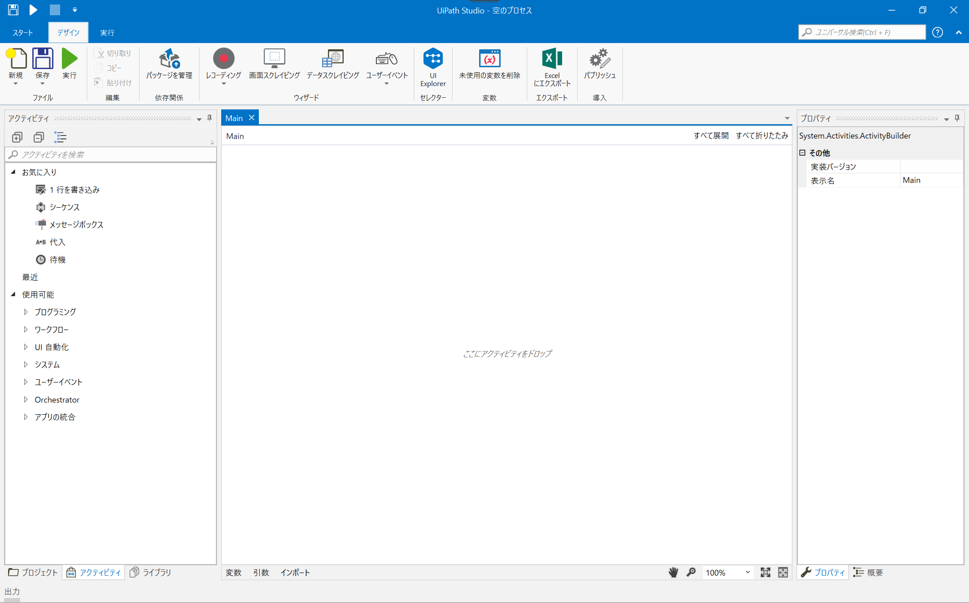Click the save icon in title bar
969x603 pixels.
[x=13, y=10]
